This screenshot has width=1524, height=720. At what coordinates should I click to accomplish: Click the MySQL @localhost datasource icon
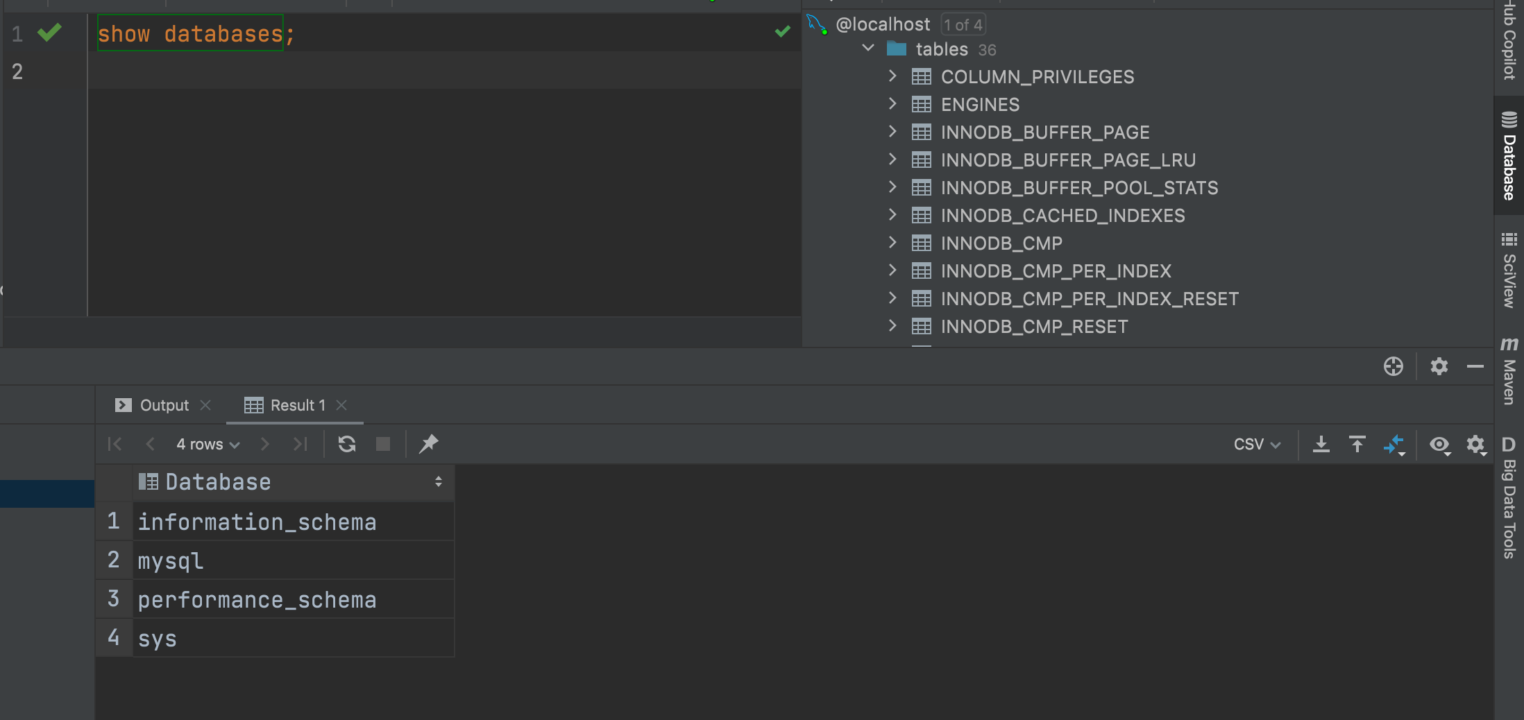818,24
